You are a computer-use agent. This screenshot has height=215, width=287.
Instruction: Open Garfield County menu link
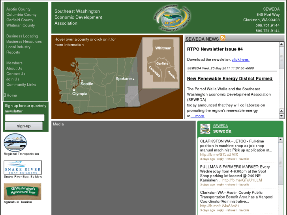pos(20,20)
